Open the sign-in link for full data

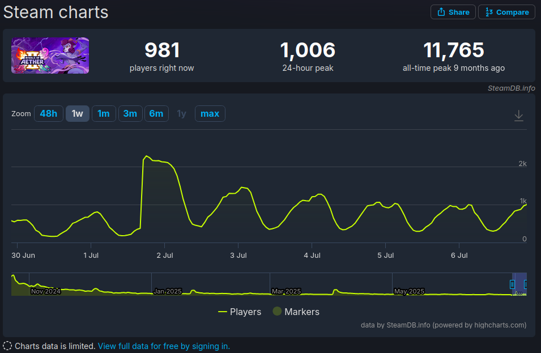[x=164, y=346]
